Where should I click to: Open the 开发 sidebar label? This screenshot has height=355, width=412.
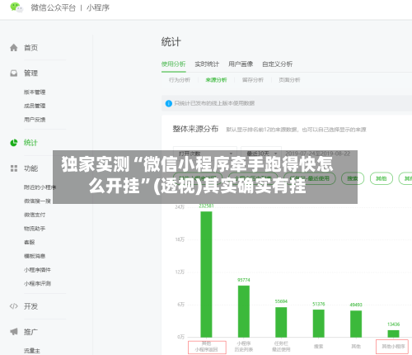click(30, 306)
